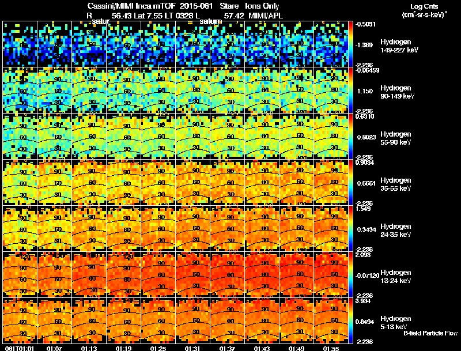Open the 149-227 keV panel at 01:37
Viewport: 461px width, 351px height.
click(227, 44)
